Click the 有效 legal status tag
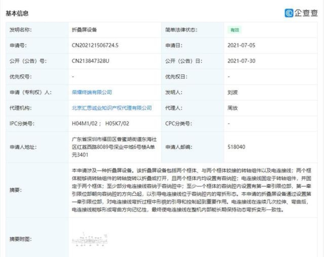 234,30
